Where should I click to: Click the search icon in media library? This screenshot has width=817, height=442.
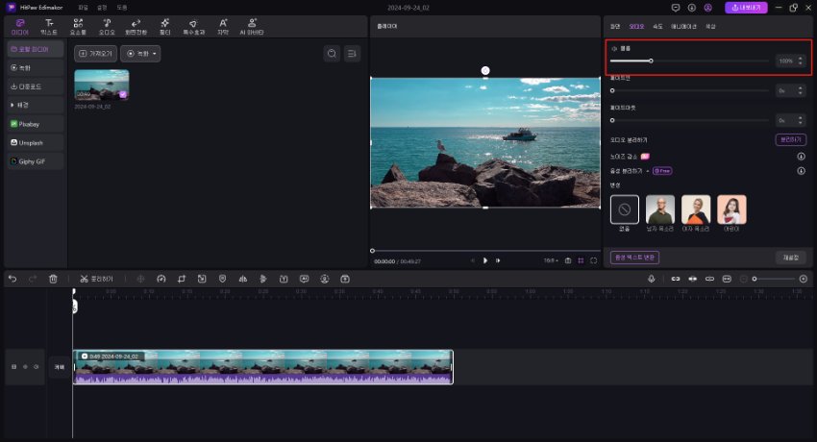(332, 54)
